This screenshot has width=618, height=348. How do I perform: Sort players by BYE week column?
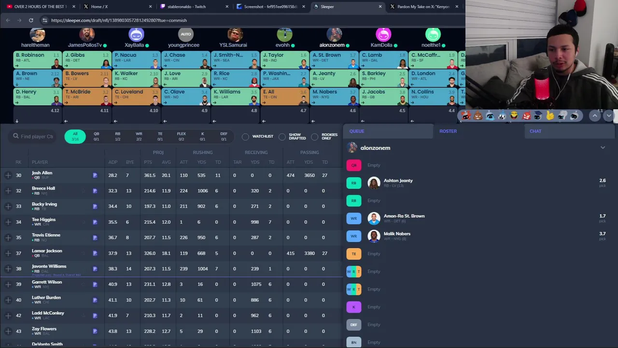[x=129, y=162]
